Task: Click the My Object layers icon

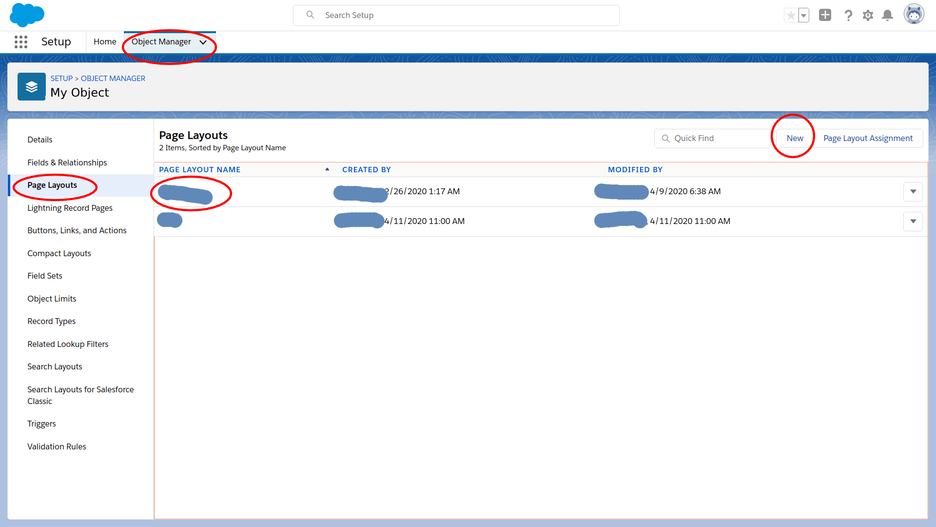Action: [32, 87]
